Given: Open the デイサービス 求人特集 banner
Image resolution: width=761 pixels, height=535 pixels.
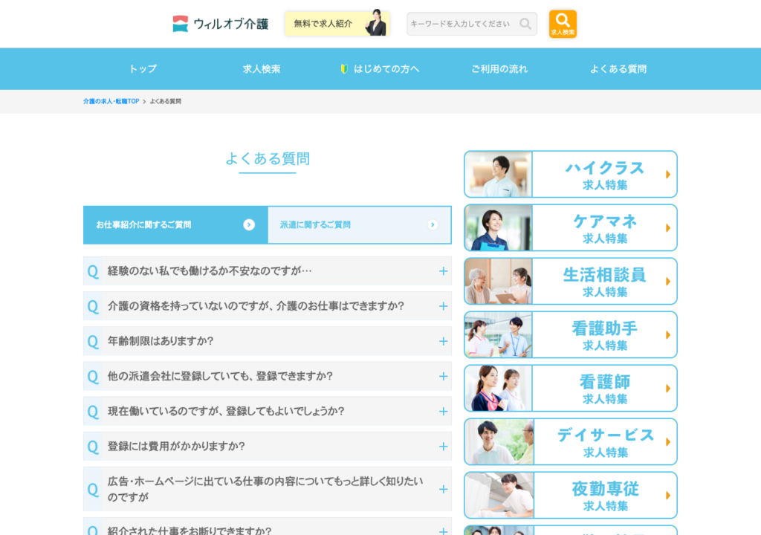Looking at the screenshot, I should tap(571, 442).
